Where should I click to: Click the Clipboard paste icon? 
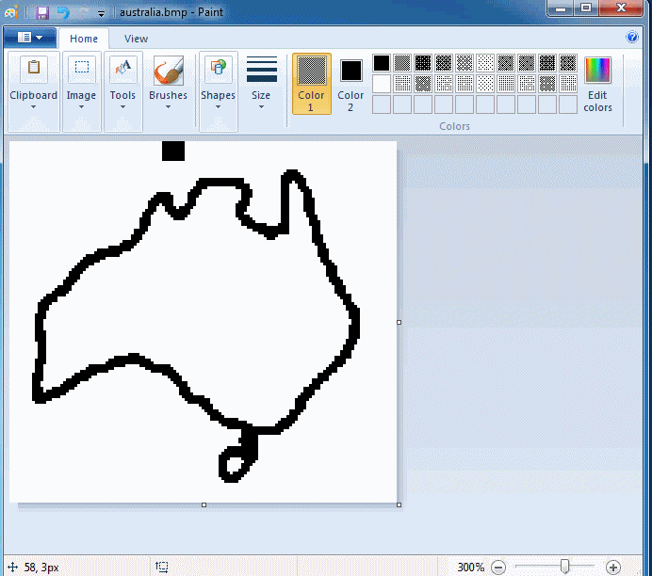click(34, 68)
